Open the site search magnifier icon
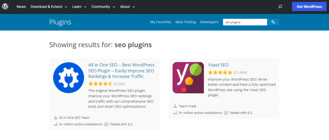 (280, 7)
